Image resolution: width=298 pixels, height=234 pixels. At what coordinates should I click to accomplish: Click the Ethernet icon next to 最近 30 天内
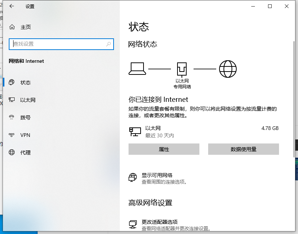(x=134, y=131)
